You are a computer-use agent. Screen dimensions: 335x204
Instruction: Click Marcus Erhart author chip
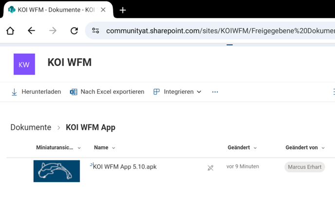(305, 167)
